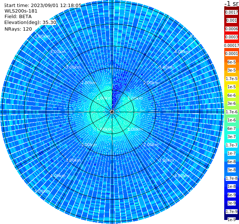Choose the 3e-9 colorbar tick label

click(x=232, y=203)
